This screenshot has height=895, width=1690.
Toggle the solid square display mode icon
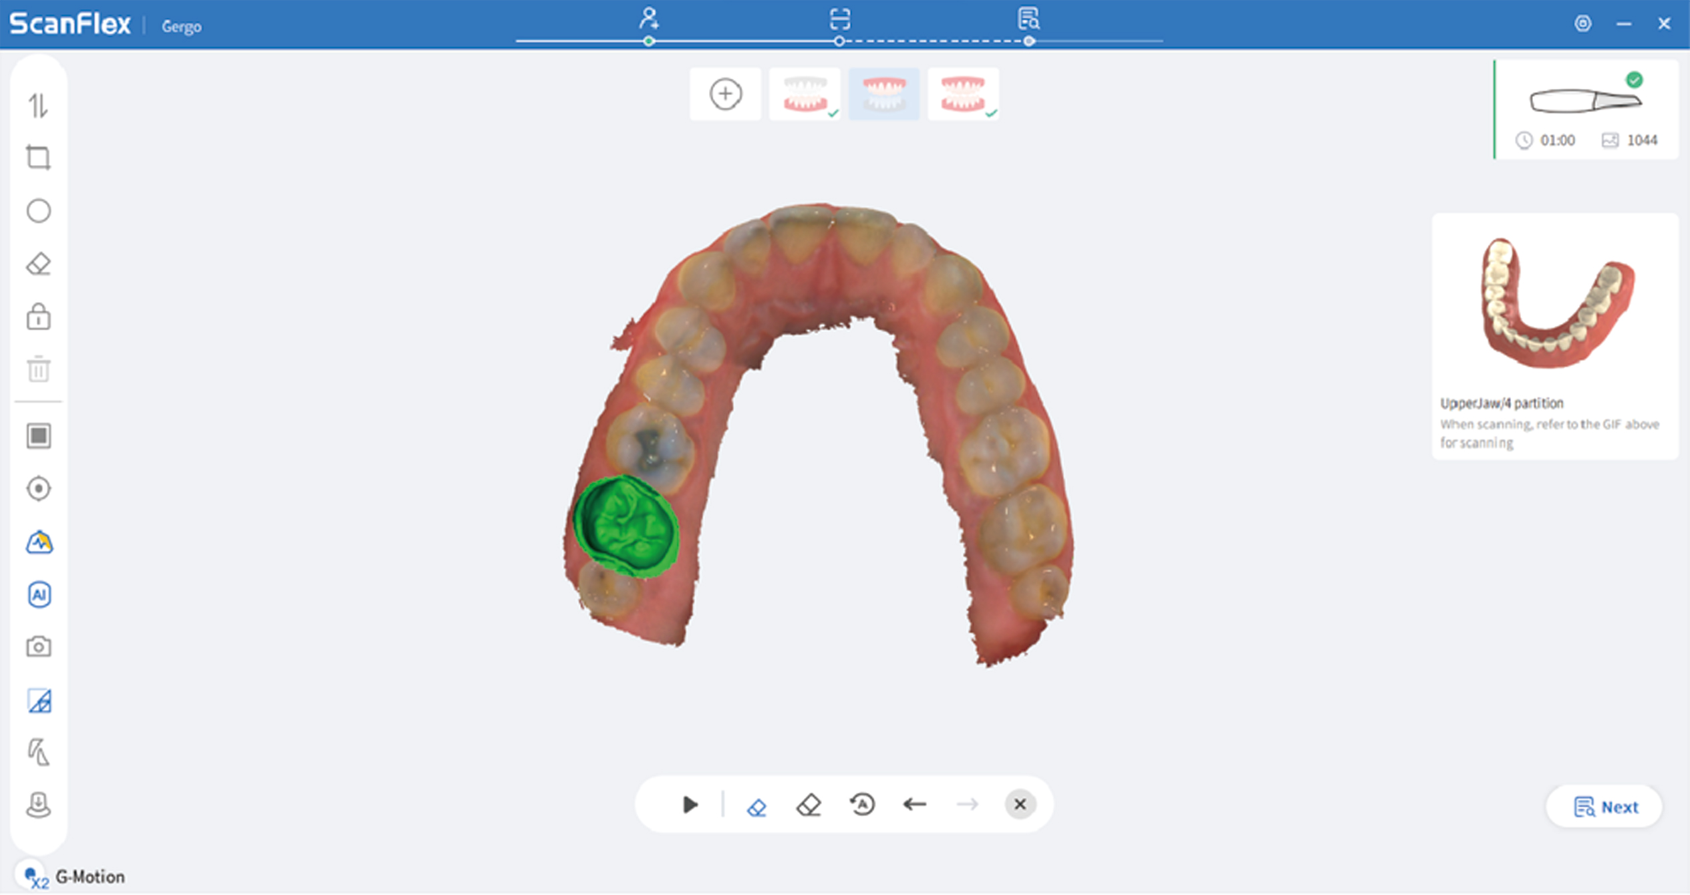pyautogui.click(x=38, y=436)
